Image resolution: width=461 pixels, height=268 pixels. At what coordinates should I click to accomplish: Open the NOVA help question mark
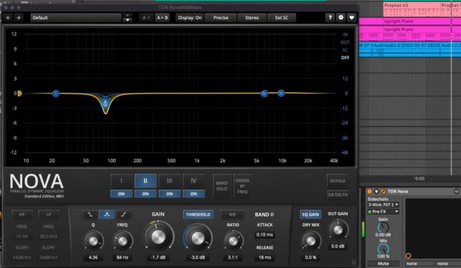330,18
